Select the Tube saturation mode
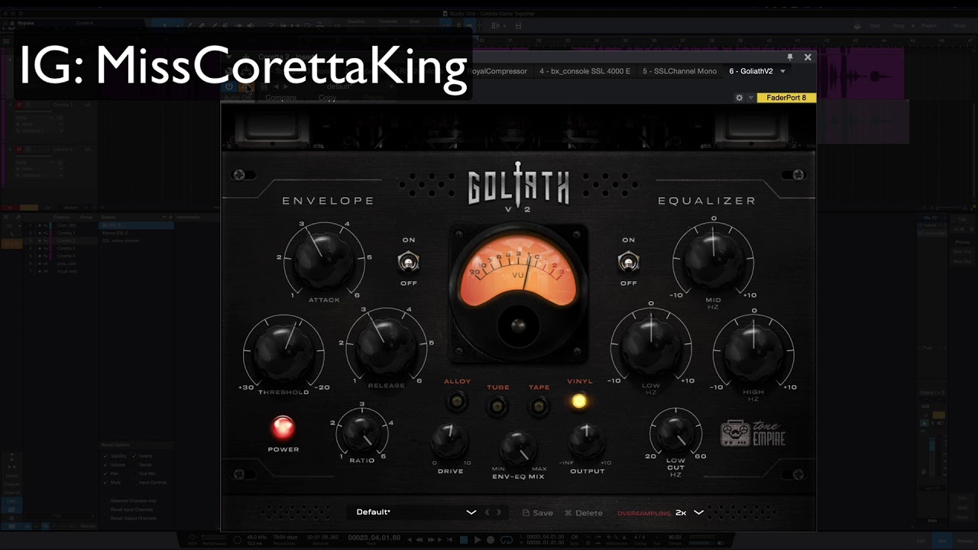 (x=497, y=406)
